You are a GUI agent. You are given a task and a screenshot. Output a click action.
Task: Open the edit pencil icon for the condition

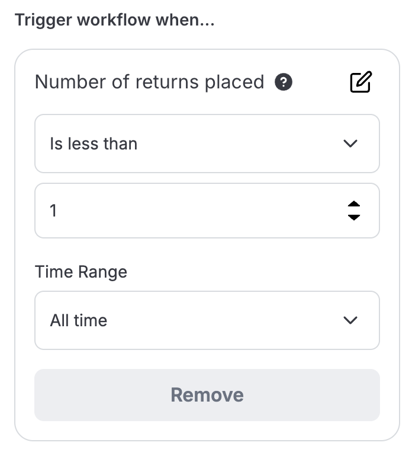[x=360, y=82]
